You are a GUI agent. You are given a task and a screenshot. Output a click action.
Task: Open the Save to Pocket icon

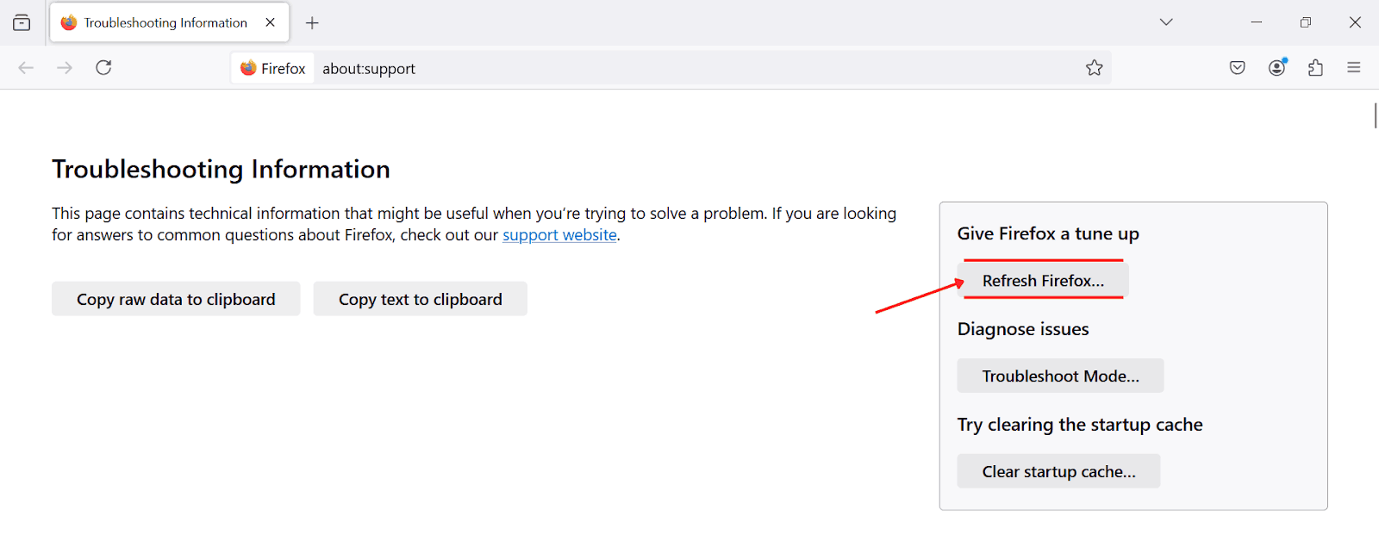(1238, 68)
